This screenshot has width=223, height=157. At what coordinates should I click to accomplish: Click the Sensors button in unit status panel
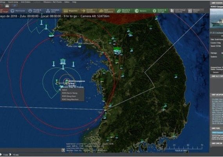coord(216,72)
